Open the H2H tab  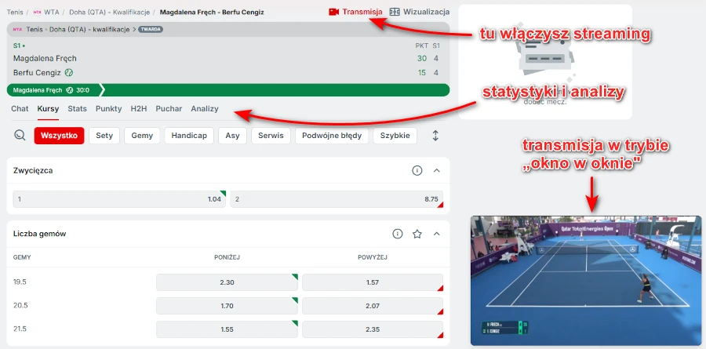pyautogui.click(x=139, y=108)
